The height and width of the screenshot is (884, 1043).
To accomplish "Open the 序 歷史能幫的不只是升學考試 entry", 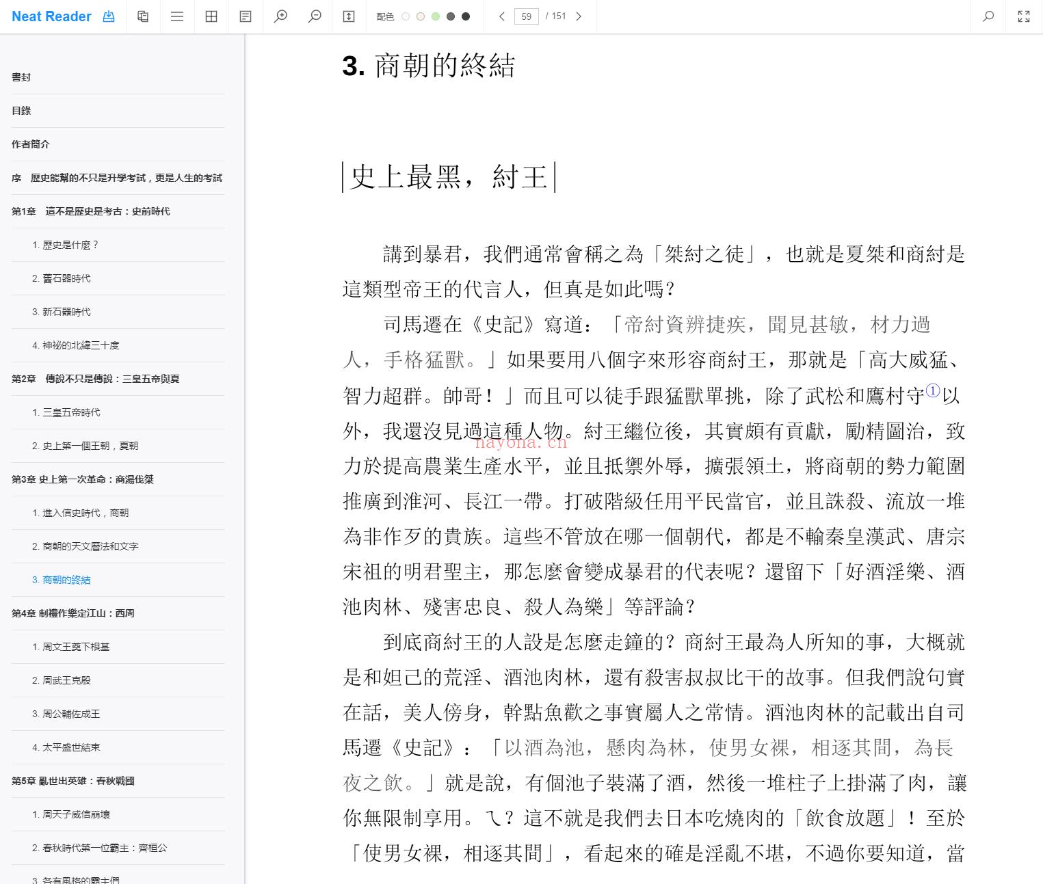I will [x=118, y=178].
